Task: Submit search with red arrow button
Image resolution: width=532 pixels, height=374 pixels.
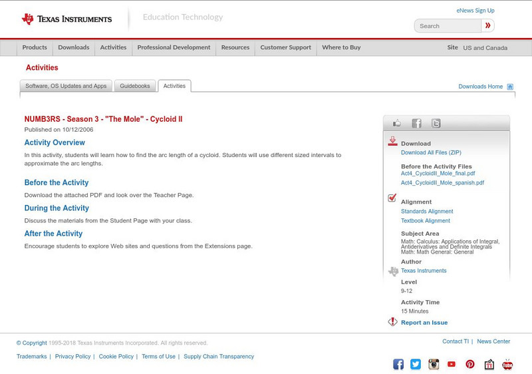Action: 487,25
